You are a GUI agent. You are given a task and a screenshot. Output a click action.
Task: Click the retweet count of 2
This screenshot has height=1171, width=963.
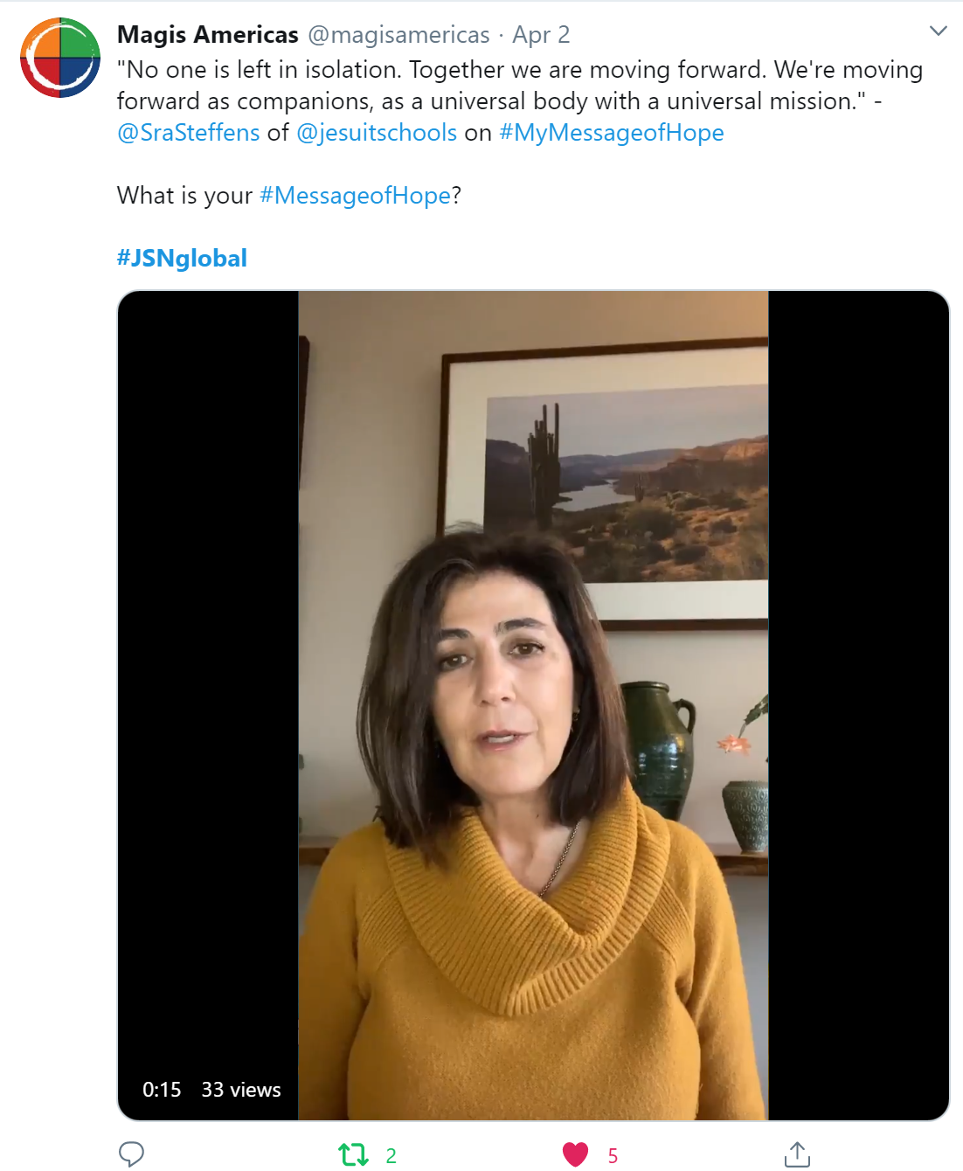coord(391,1155)
